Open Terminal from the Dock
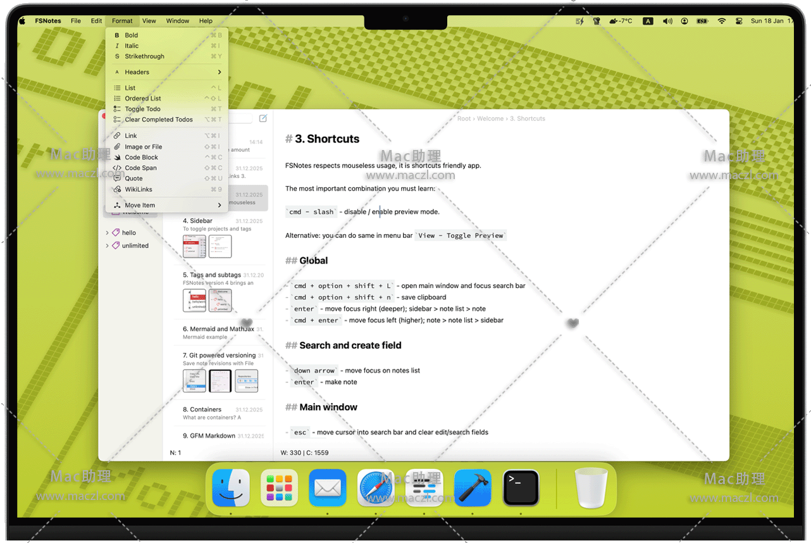 (521, 488)
